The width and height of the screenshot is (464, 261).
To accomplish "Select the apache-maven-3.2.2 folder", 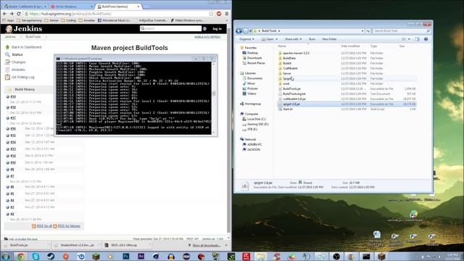I will click(x=347, y=53).
